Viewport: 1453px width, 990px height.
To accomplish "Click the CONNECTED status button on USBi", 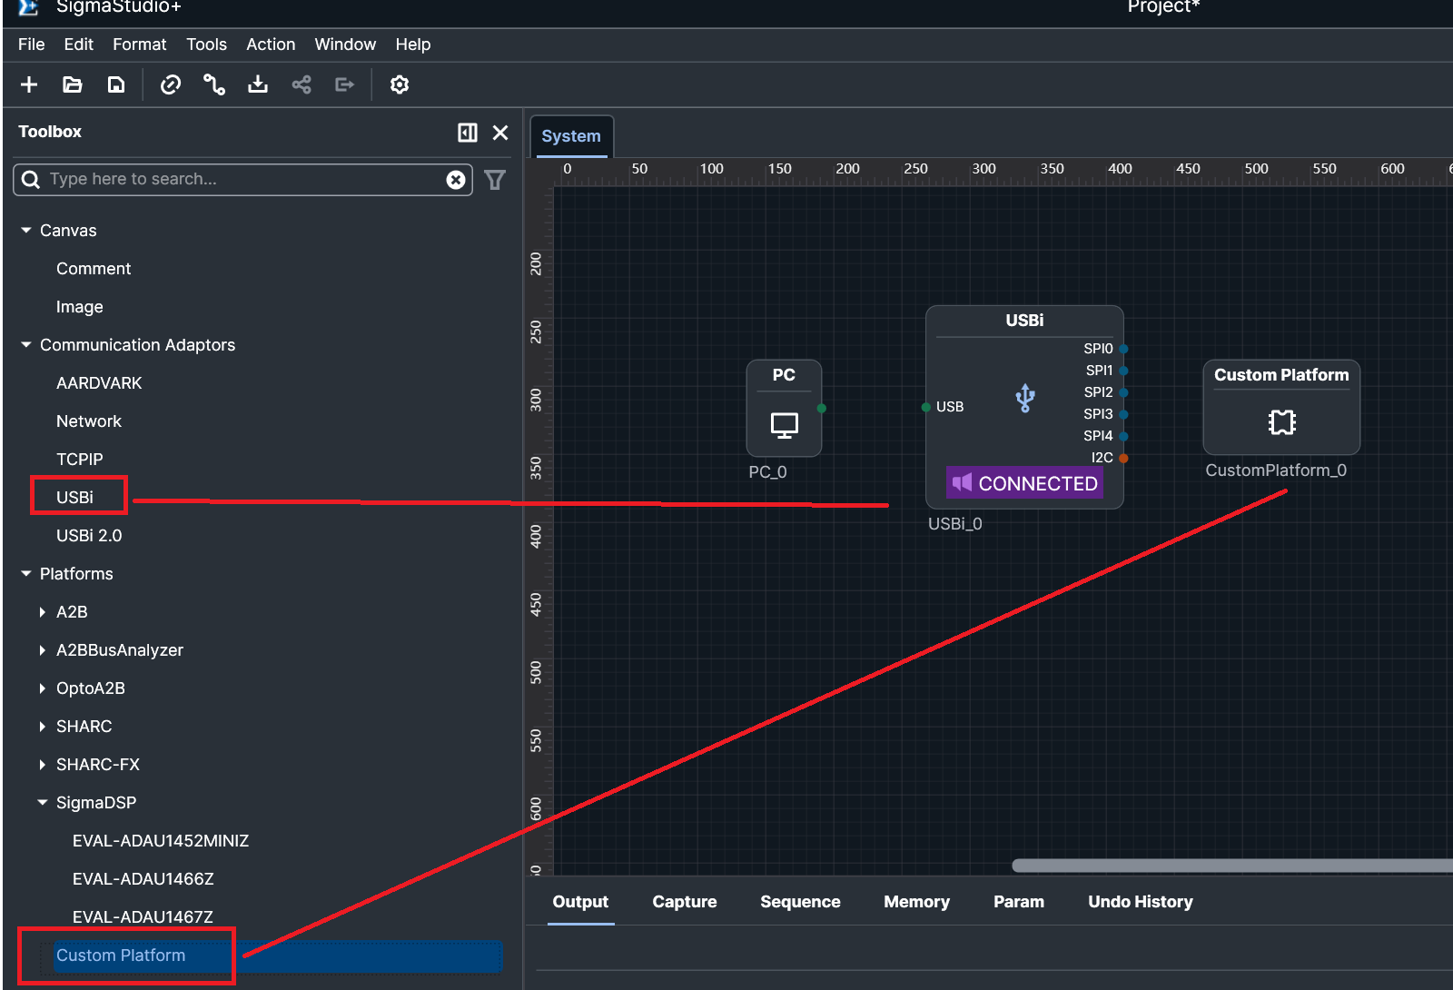I will pyautogui.click(x=1025, y=483).
